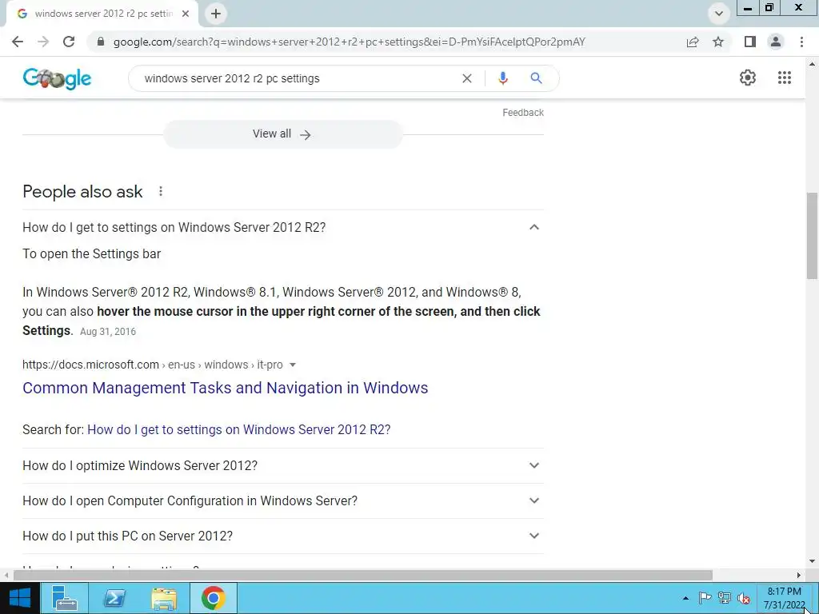Click the horizontal scrollbar thumb
The width and height of the screenshot is (819, 614).
(x=363, y=575)
